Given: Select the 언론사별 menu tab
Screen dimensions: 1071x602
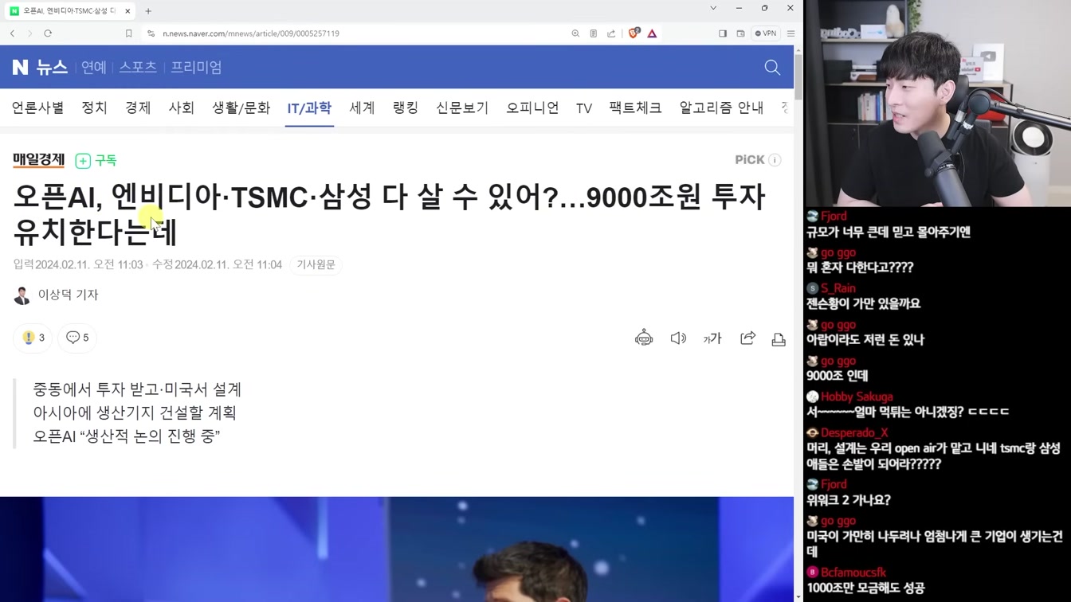Looking at the screenshot, I should click(x=37, y=107).
